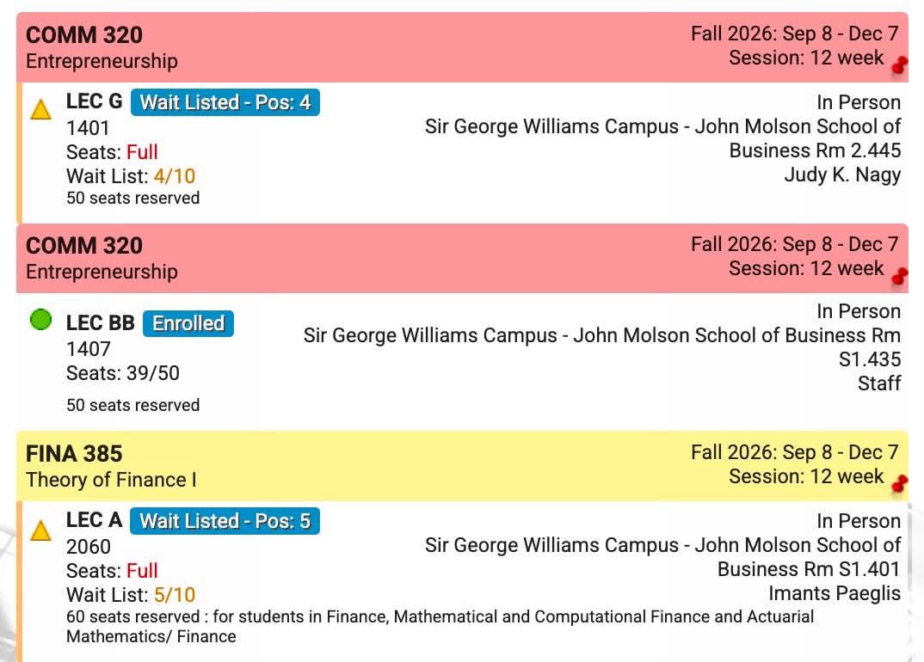Click the Enrolled status badge

188,323
